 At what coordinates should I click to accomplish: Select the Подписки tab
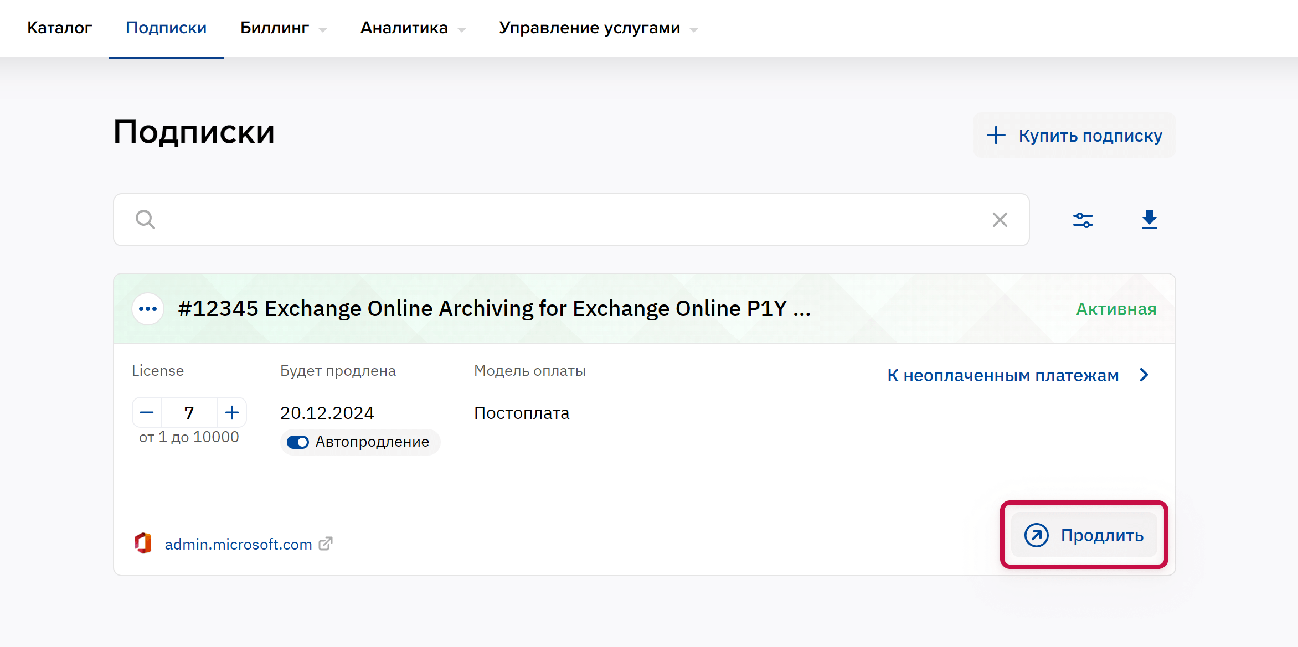click(166, 28)
